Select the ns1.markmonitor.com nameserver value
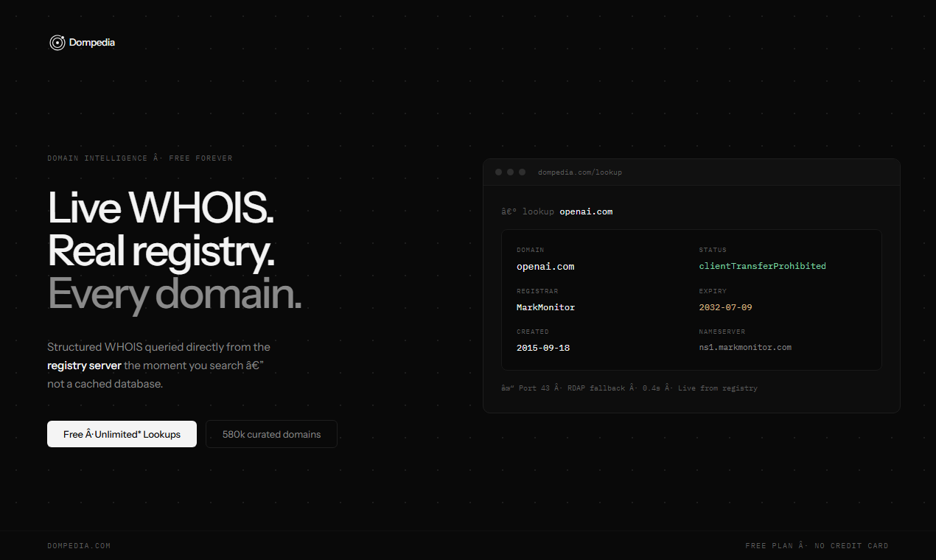Screen dimensions: 936x560 point(745,347)
